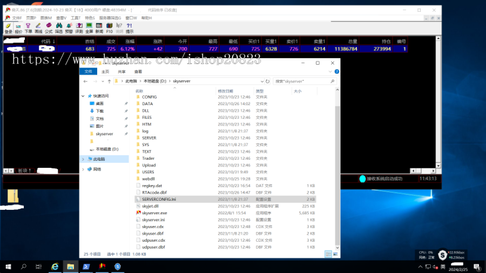This screenshot has width=486, height=273.
Task: Switch to 共享 ribbon tab in Explorer
Action: point(122,72)
